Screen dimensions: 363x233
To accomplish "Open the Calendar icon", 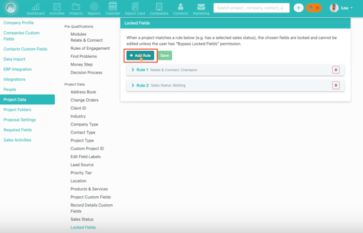I will (x=113, y=8).
